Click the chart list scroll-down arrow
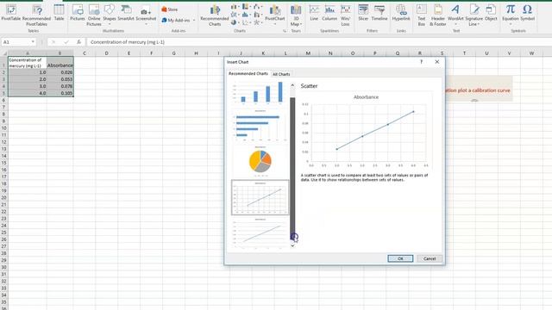This screenshot has height=310, width=552. tap(292, 245)
